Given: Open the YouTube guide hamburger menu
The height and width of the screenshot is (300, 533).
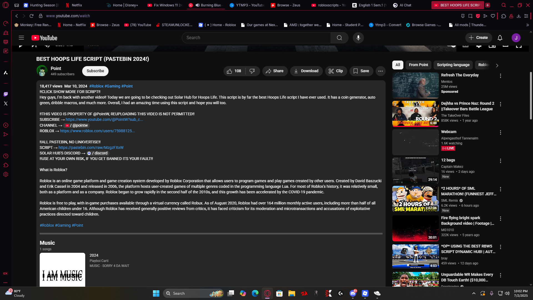Looking at the screenshot, I should point(21,38).
